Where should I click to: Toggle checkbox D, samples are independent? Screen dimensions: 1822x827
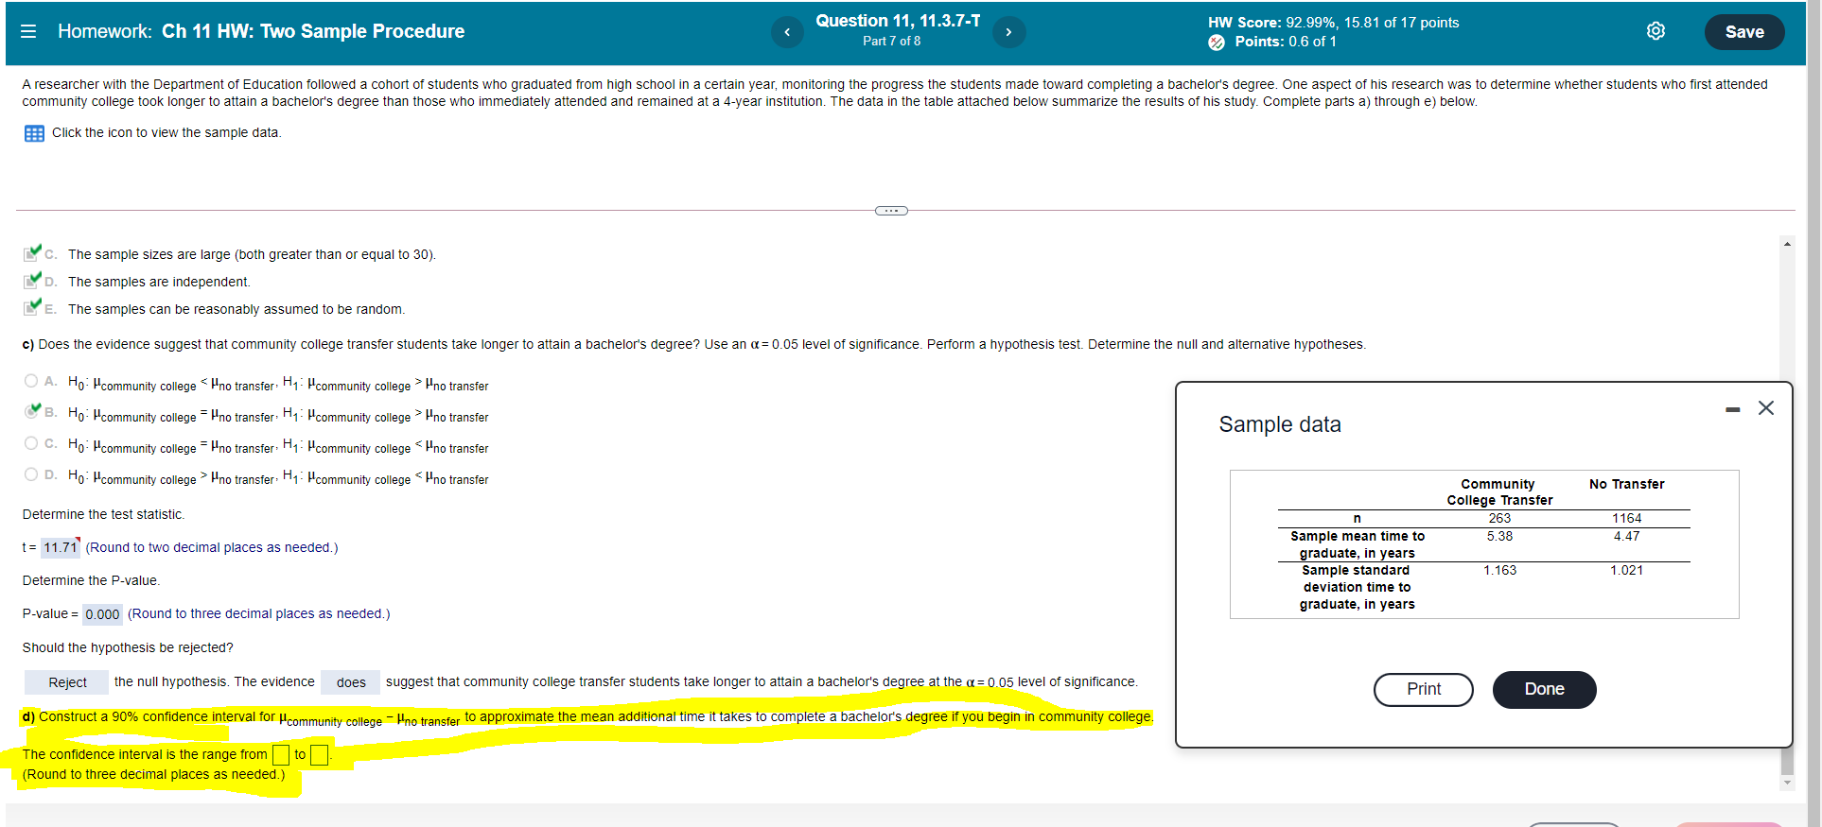32,281
